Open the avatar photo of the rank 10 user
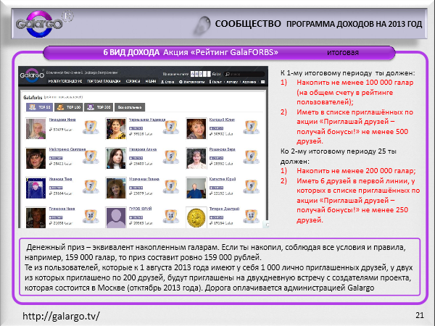This screenshot has width=435, height=326. click(x=36, y=217)
